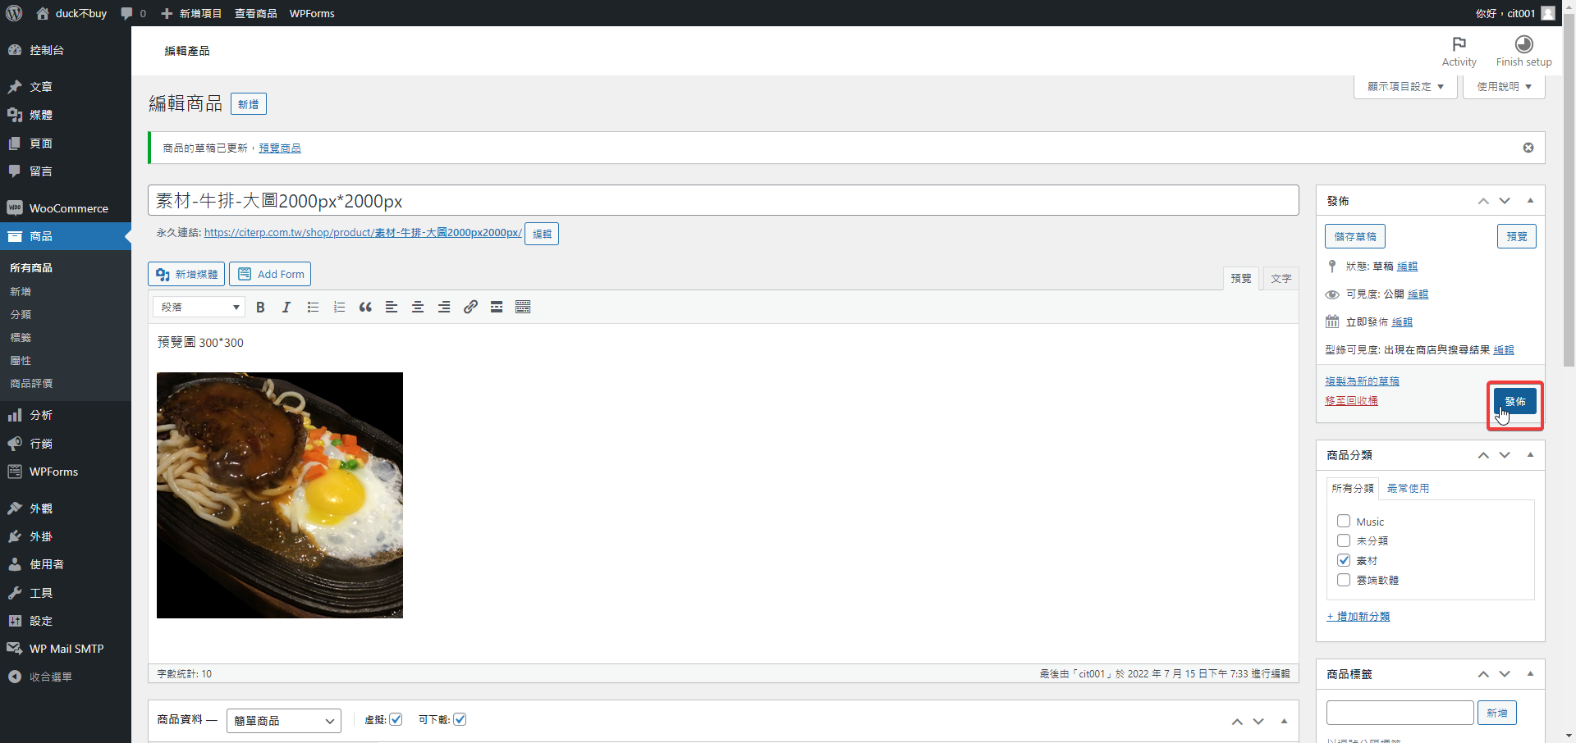The width and height of the screenshot is (1576, 743).
Task: Toggle the 虛擬 virtual product checkbox
Action: click(396, 719)
